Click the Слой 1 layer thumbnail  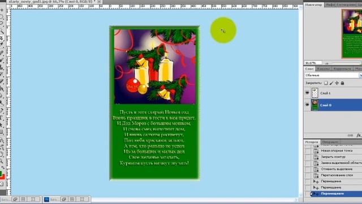click(315, 93)
